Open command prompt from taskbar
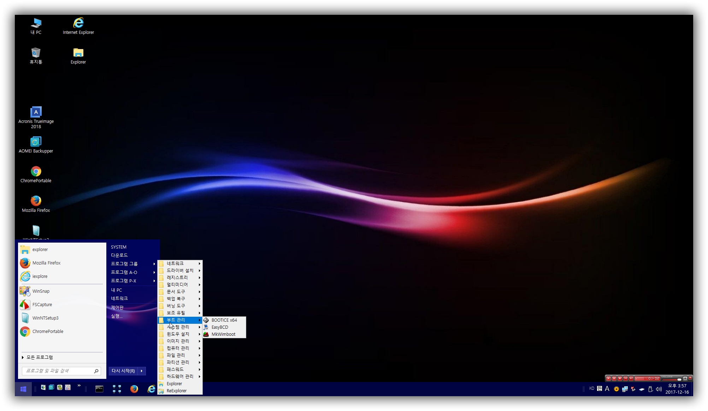708x411 pixels. point(99,389)
